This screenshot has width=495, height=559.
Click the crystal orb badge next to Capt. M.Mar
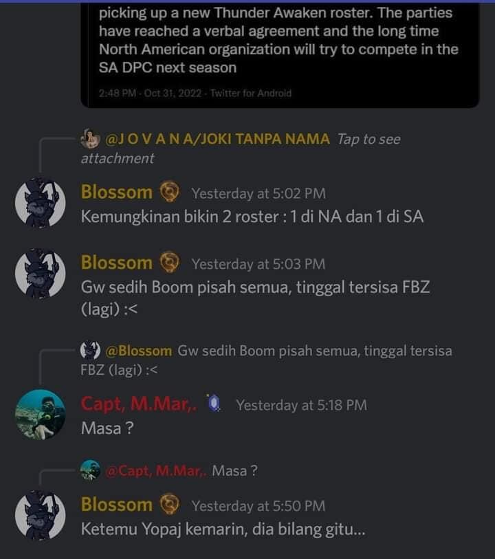tap(214, 404)
